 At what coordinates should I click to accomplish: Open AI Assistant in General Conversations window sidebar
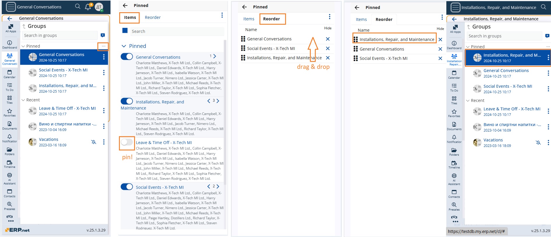(x=10, y=178)
